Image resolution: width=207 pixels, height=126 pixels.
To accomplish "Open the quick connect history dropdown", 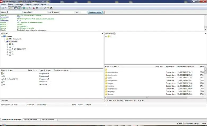I will [103, 12].
